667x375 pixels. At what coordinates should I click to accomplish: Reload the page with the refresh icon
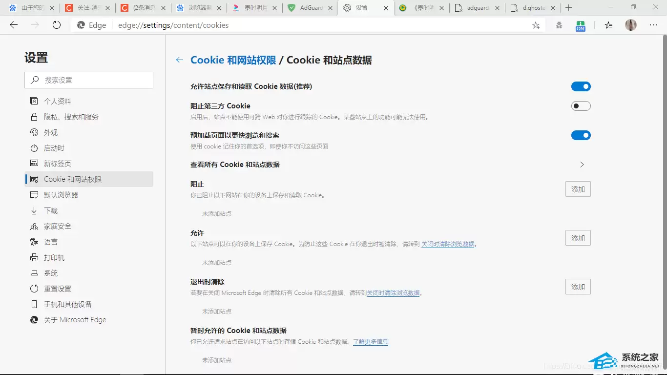pos(57,25)
